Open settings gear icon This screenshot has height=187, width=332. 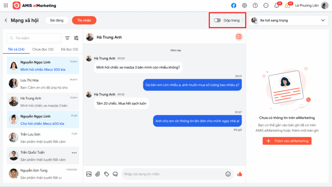coord(244,5)
